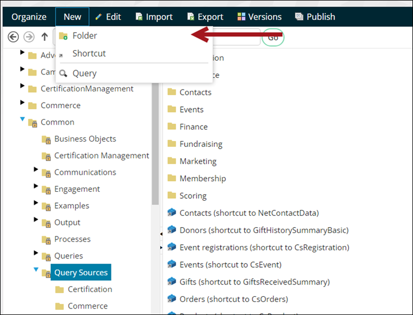Viewport: 413px width, 315px height.
Task: Click the Events shortcut to CsEvent
Action: pos(231,265)
